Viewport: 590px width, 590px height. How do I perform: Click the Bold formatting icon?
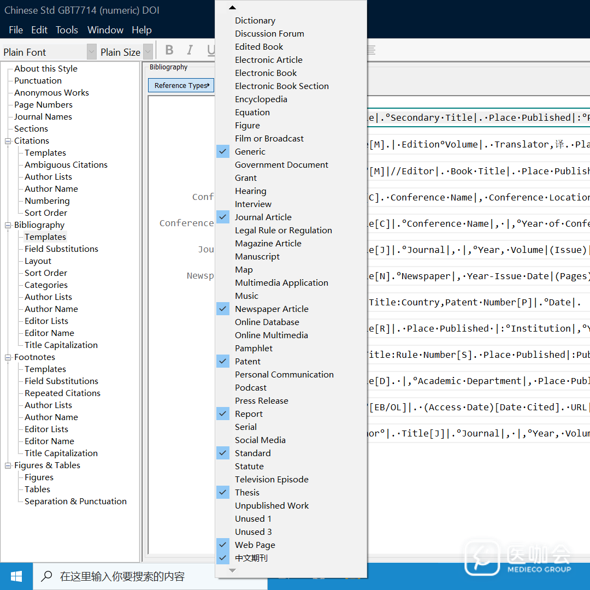[x=169, y=51]
